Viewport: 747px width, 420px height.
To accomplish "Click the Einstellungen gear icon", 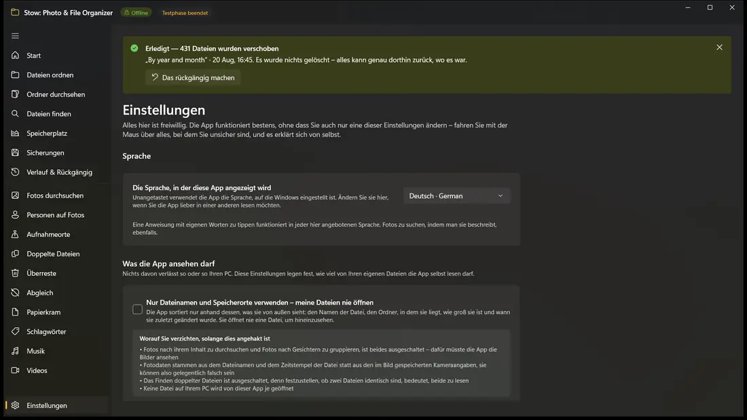I will tap(15, 405).
